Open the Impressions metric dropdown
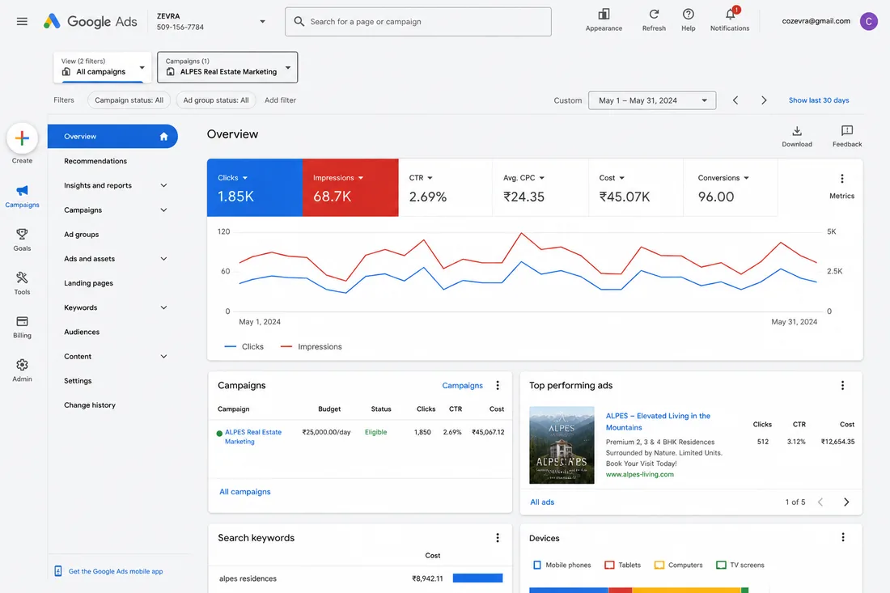This screenshot has width=890, height=593. (x=360, y=178)
